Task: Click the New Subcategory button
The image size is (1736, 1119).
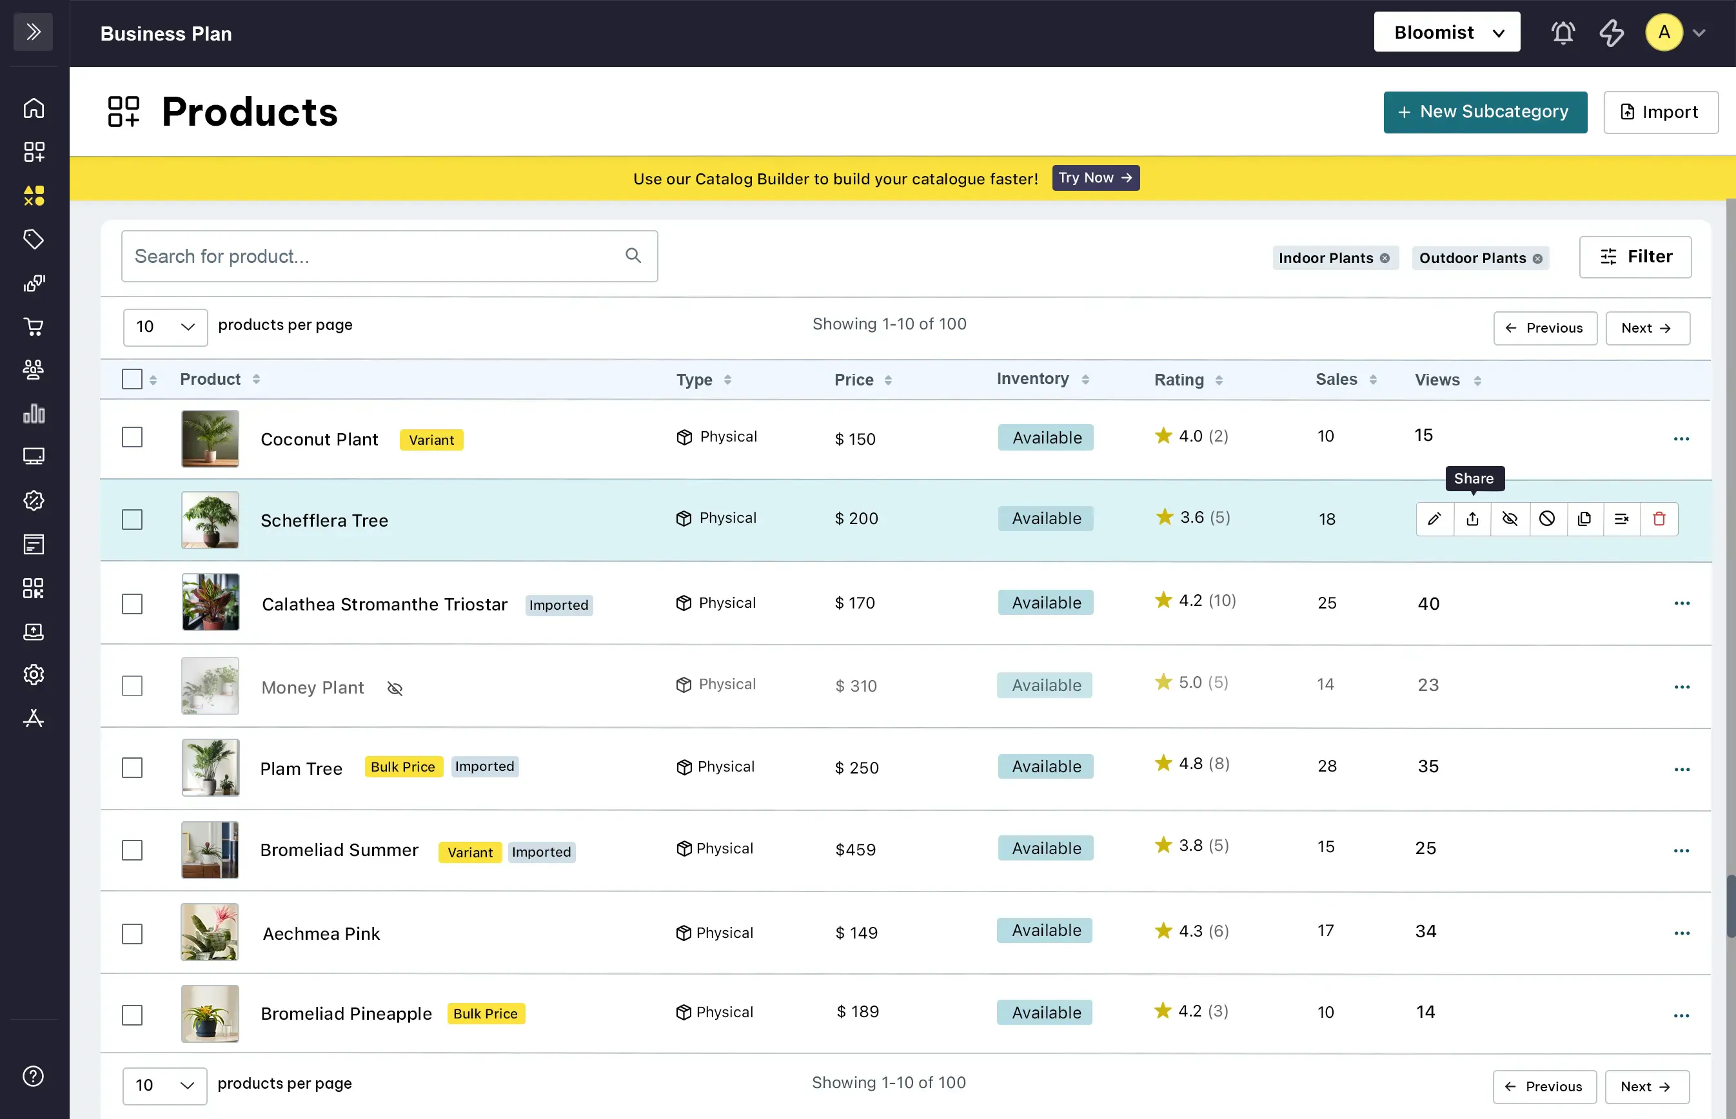Action: click(1485, 112)
